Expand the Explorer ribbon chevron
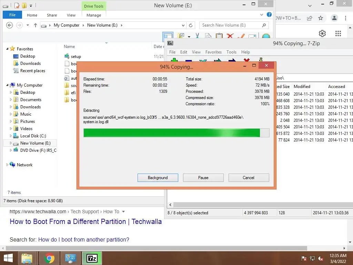The width and height of the screenshot is (353, 265). click(x=261, y=14)
